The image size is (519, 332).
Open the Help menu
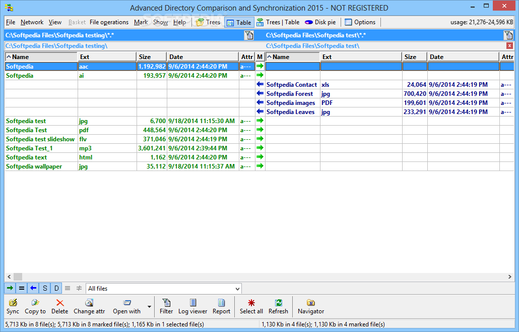tap(179, 22)
